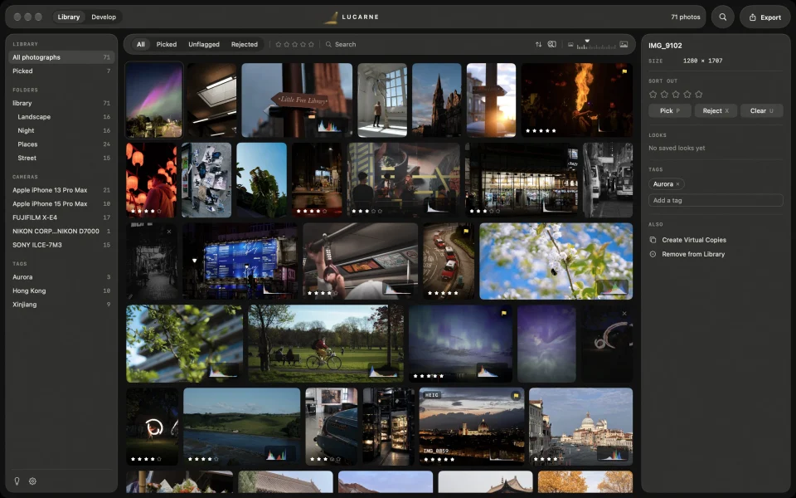The image size is (796, 498).
Task: Filter to Unflagged photos
Action: (204, 44)
